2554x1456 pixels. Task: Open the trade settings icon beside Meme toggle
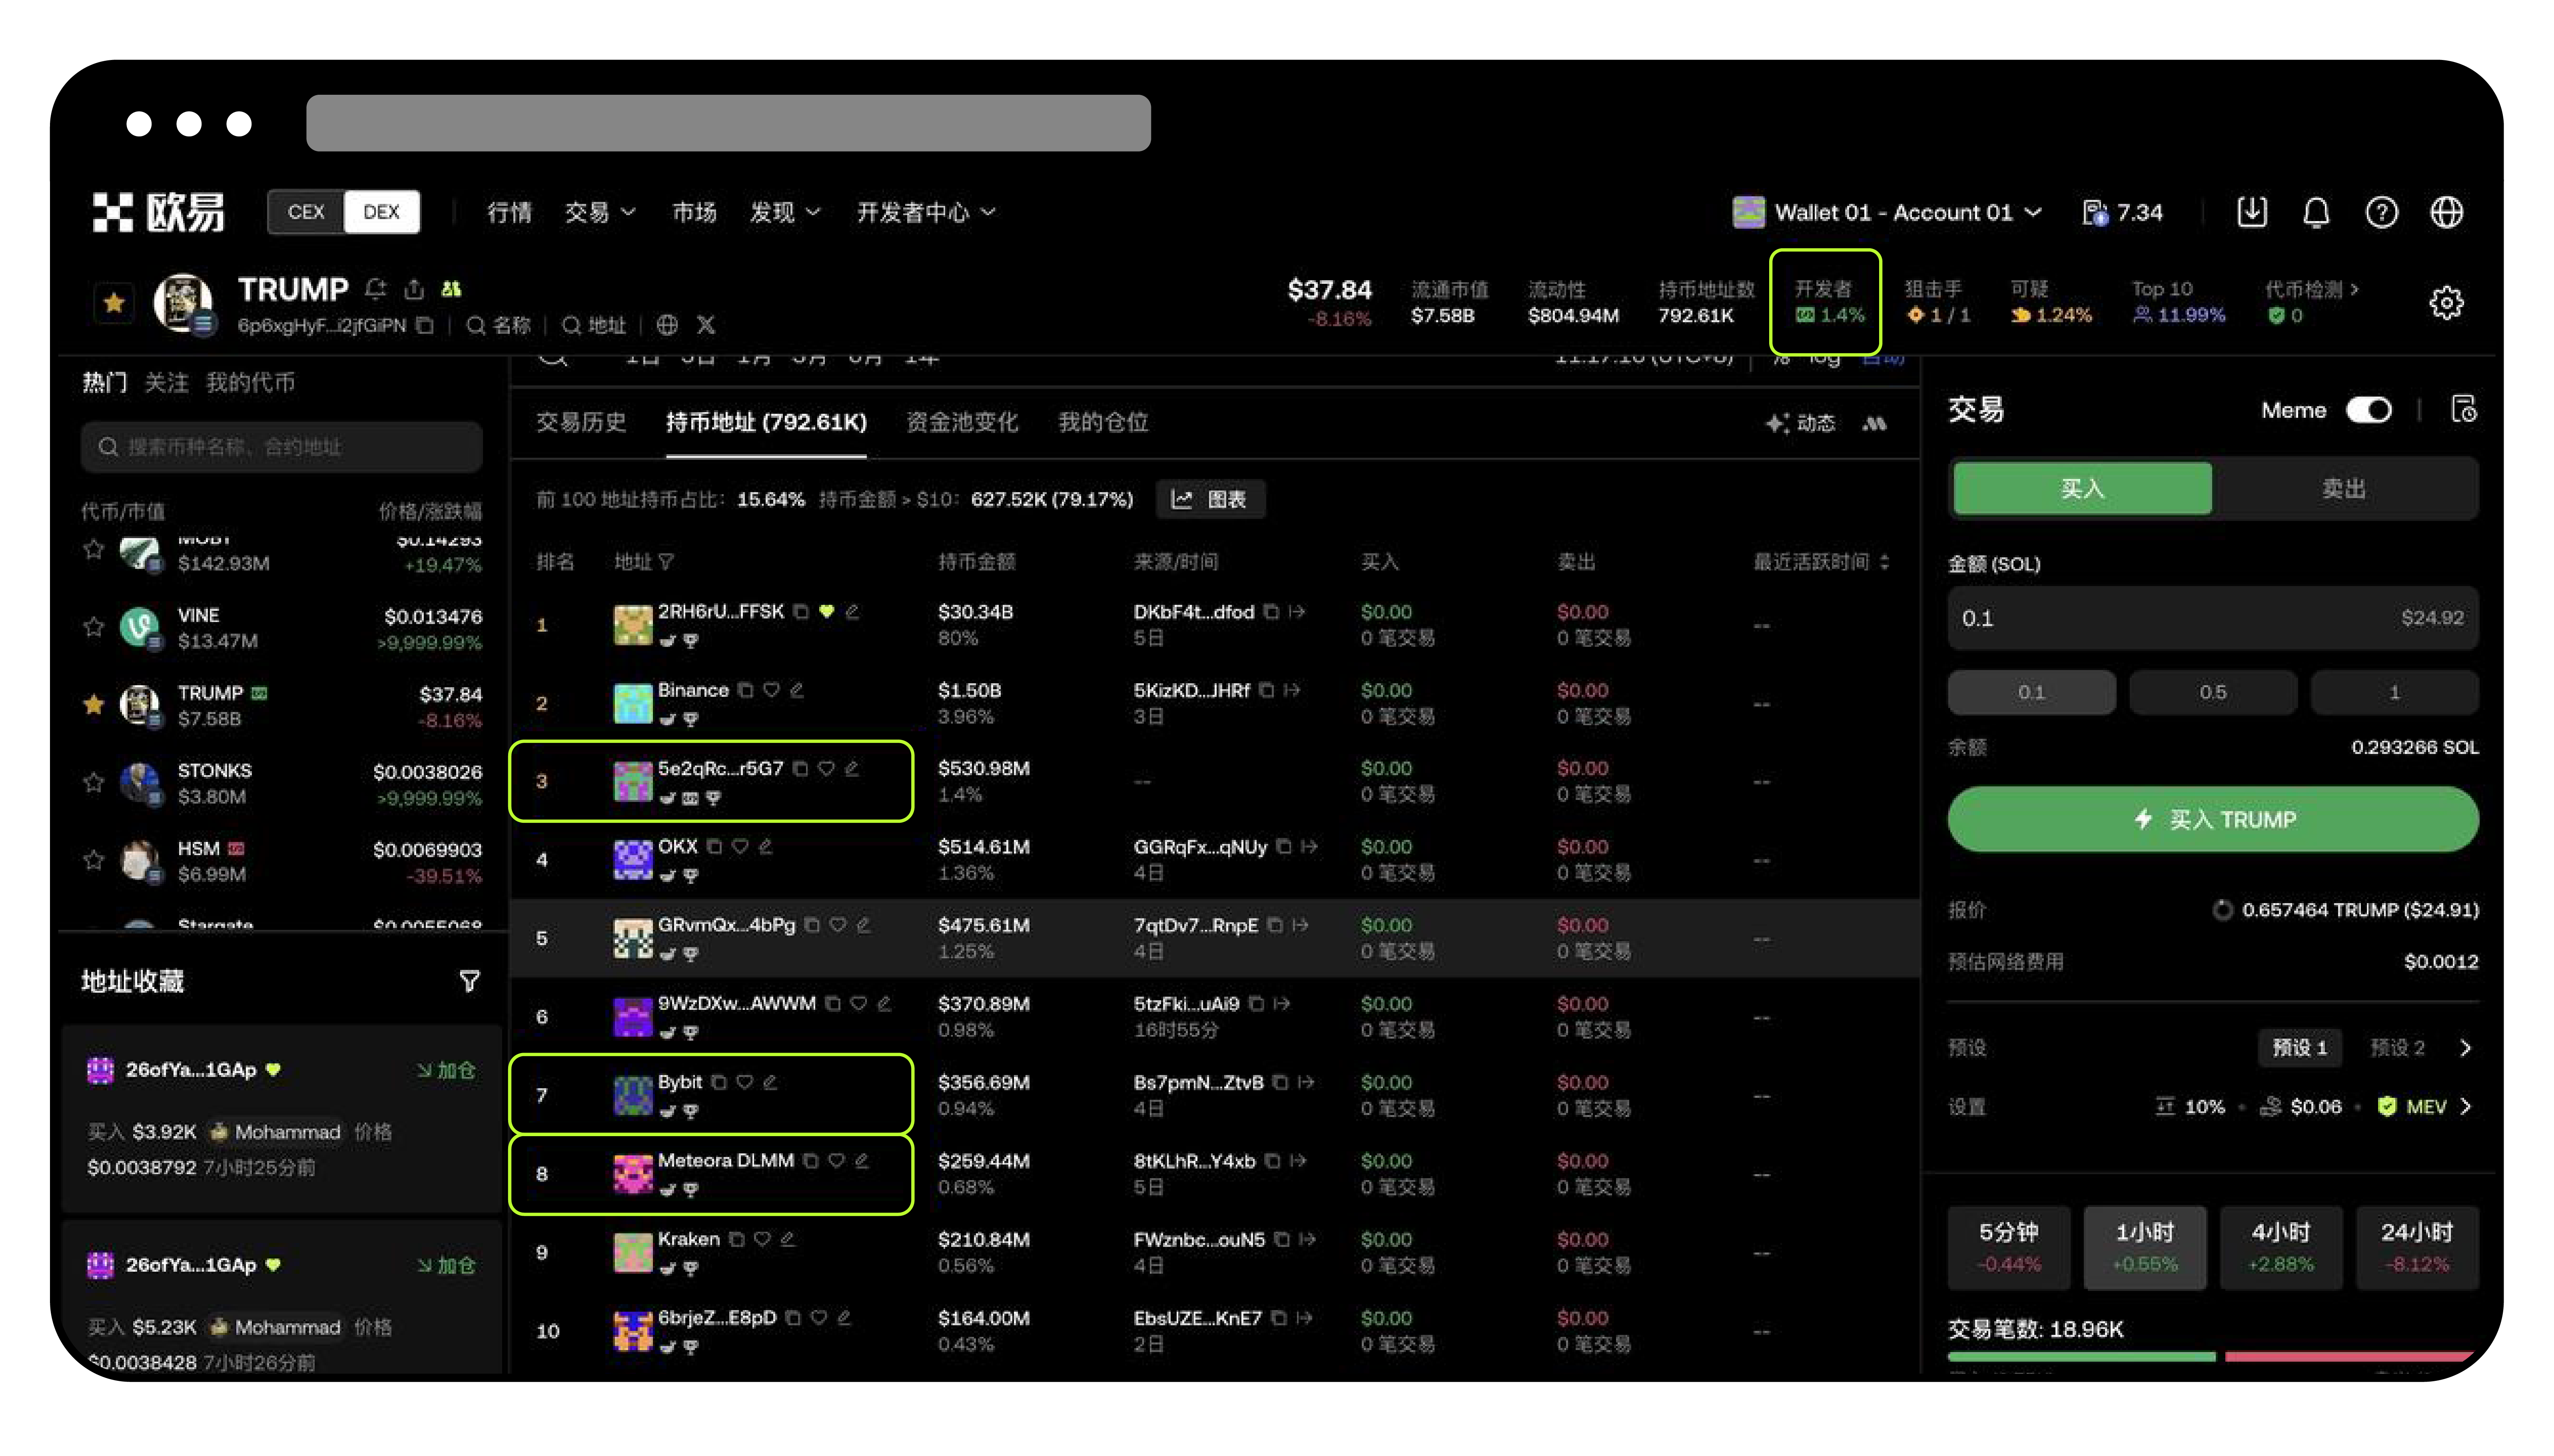pyautogui.click(x=2464, y=409)
